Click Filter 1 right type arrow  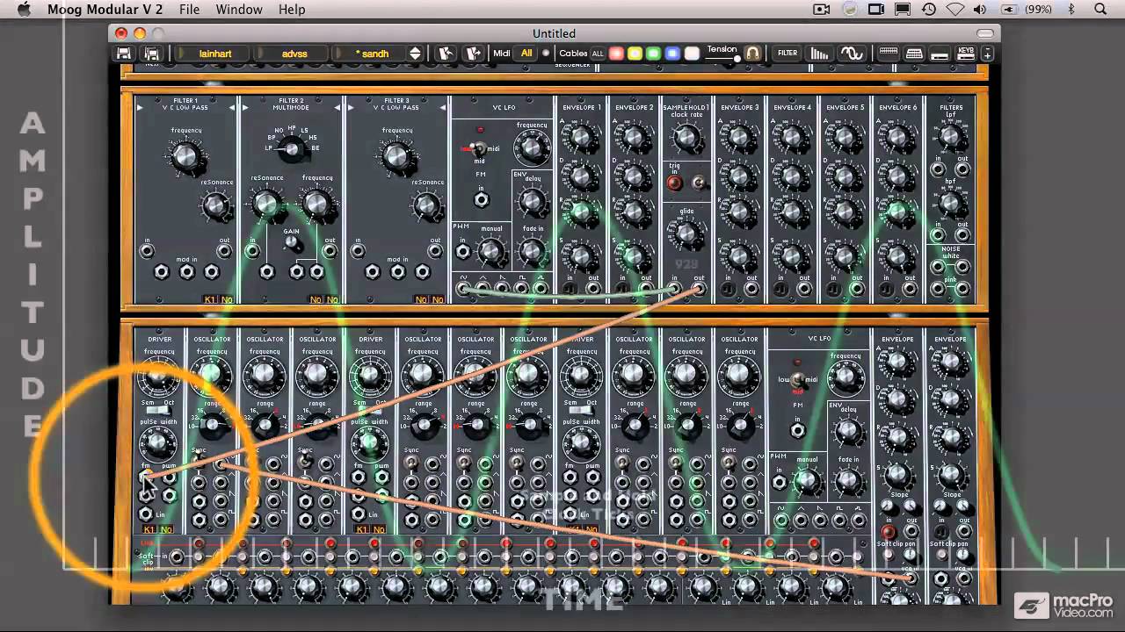232,107
